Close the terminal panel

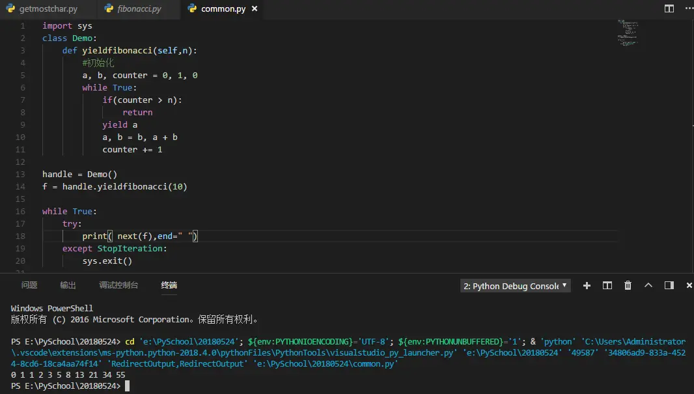pyautogui.click(x=689, y=285)
